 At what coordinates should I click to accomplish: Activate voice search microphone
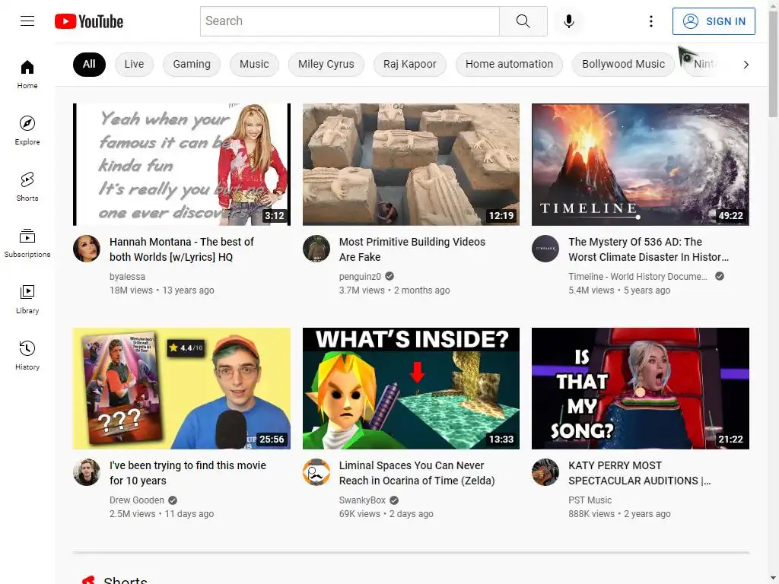[569, 21]
